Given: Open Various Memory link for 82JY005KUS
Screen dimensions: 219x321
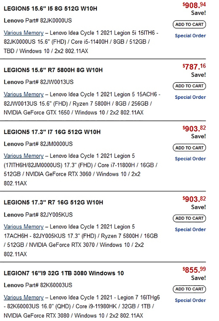Looking at the screenshot, I should (x=24, y=227).
